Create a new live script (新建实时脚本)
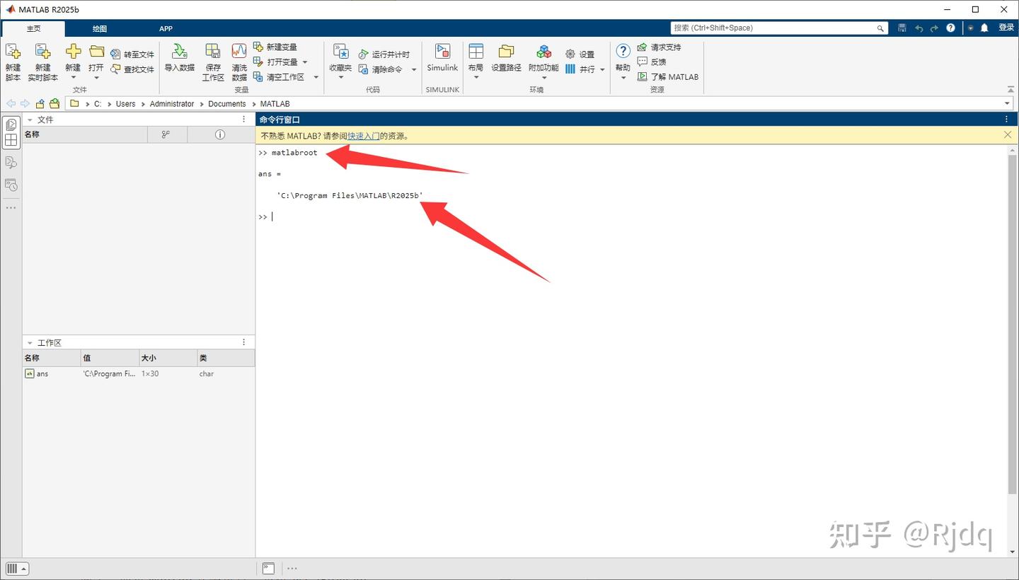The height and width of the screenshot is (580, 1019). pyautogui.click(x=43, y=62)
